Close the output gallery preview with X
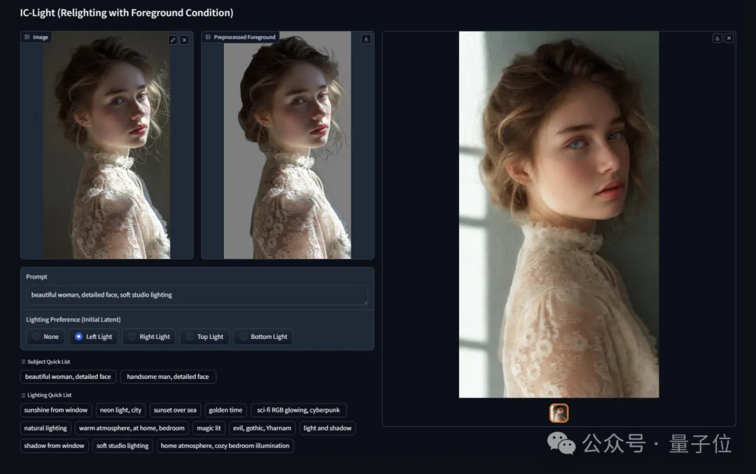 (x=729, y=38)
